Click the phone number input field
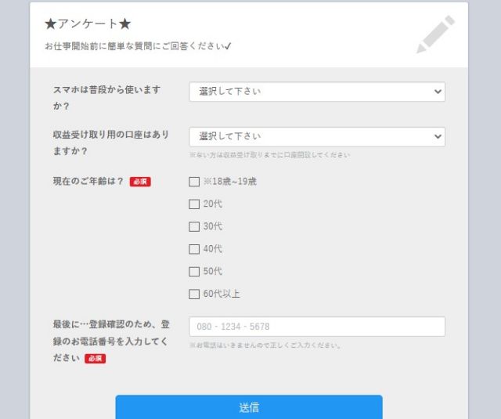Image resolution: width=501 pixels, height=419 pixels. click(317, 327)
